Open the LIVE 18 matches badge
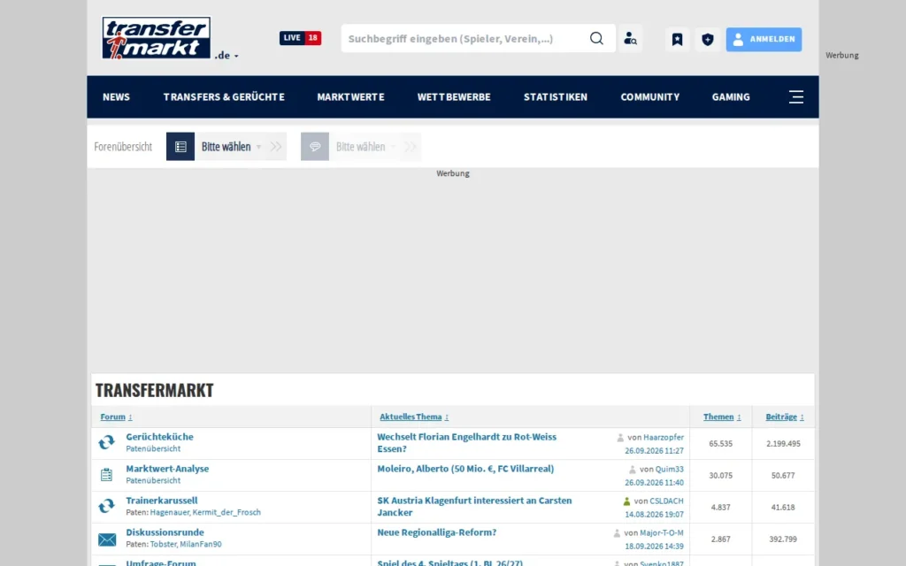The image size is (906, 566). coord(300,37)
